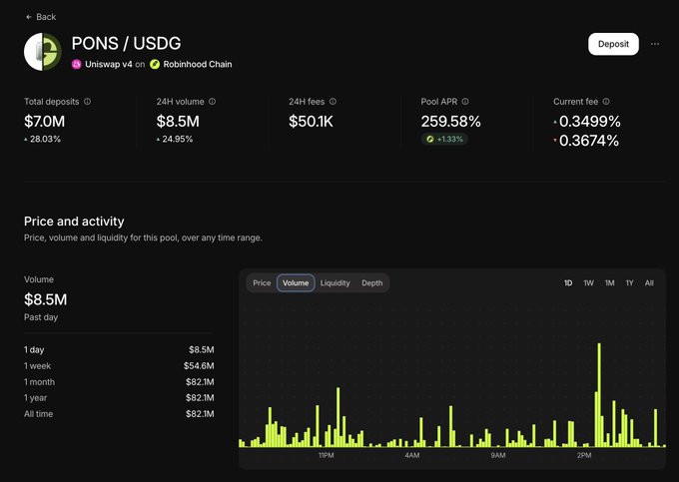The image size is (679, 482).
Task: Click the +1.33% APR reward badge
Action: coord(444,139)
